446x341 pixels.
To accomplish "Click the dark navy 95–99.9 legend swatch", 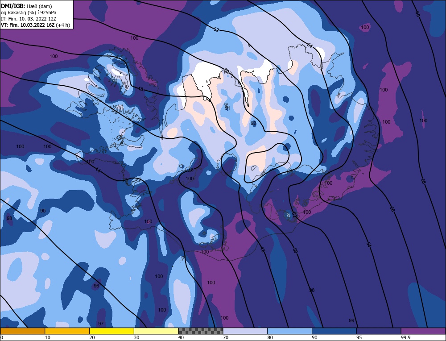I will click(379, 331).
